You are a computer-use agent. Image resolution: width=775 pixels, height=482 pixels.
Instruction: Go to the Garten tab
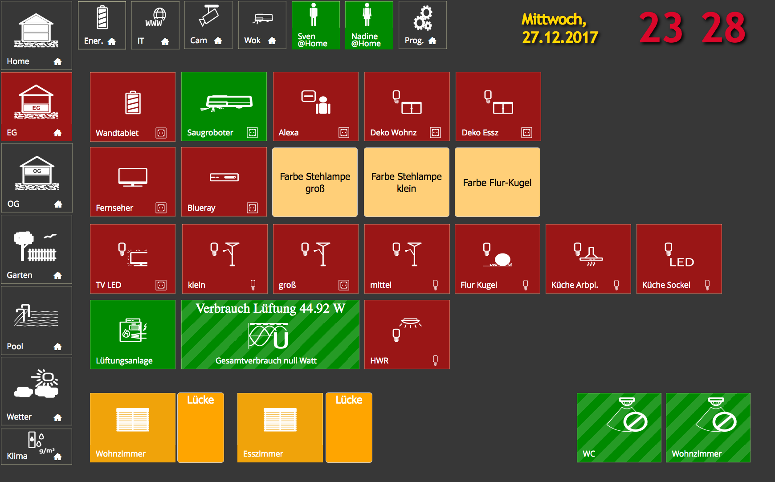coord(37,249)
